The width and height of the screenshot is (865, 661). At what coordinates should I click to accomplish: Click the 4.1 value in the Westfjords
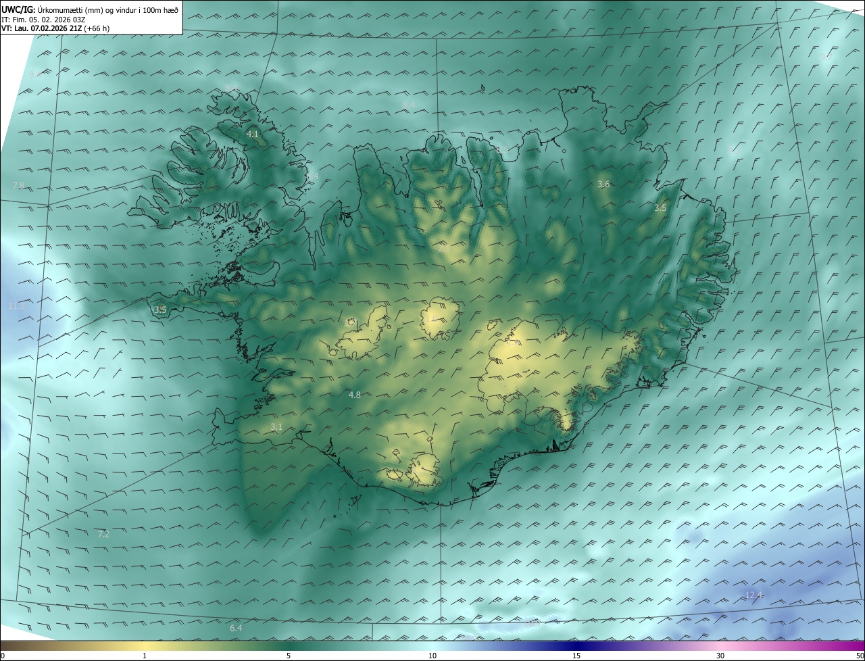coord(252,134)
